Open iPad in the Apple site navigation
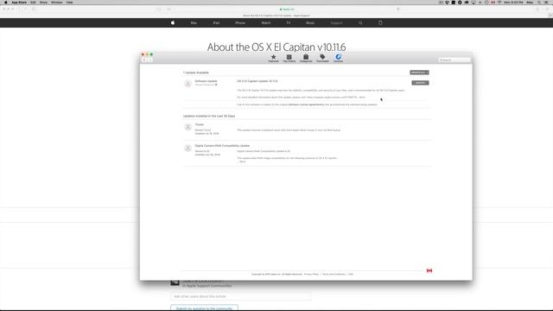The height and width of the screenshot is (311, 553). point(216,23)
